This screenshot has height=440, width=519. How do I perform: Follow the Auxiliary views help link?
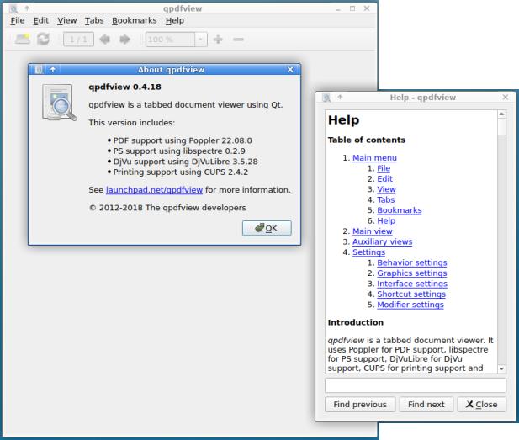point(382,242)
